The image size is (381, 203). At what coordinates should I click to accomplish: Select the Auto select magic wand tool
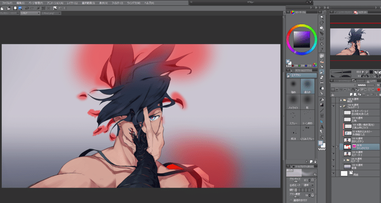pos(322,44)
